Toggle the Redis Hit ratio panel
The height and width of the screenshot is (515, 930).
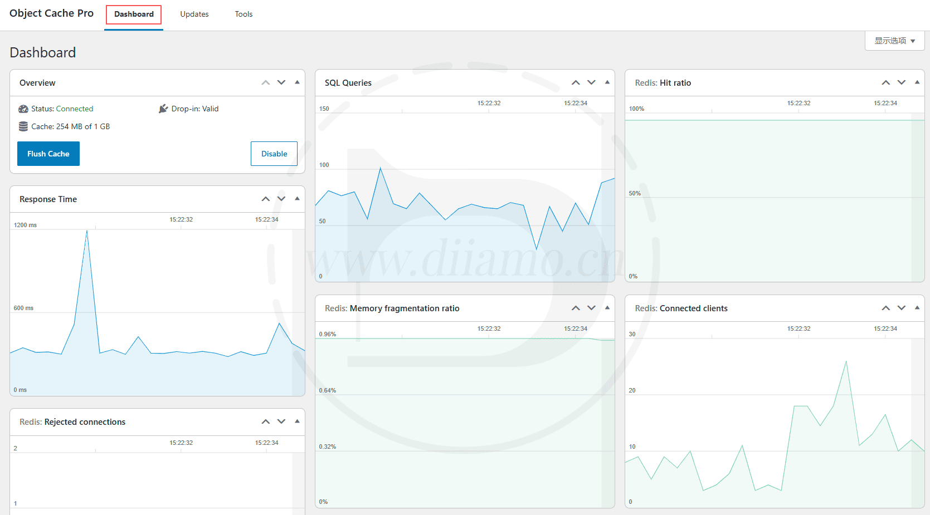pyautogui.click(x=917, y=82)
